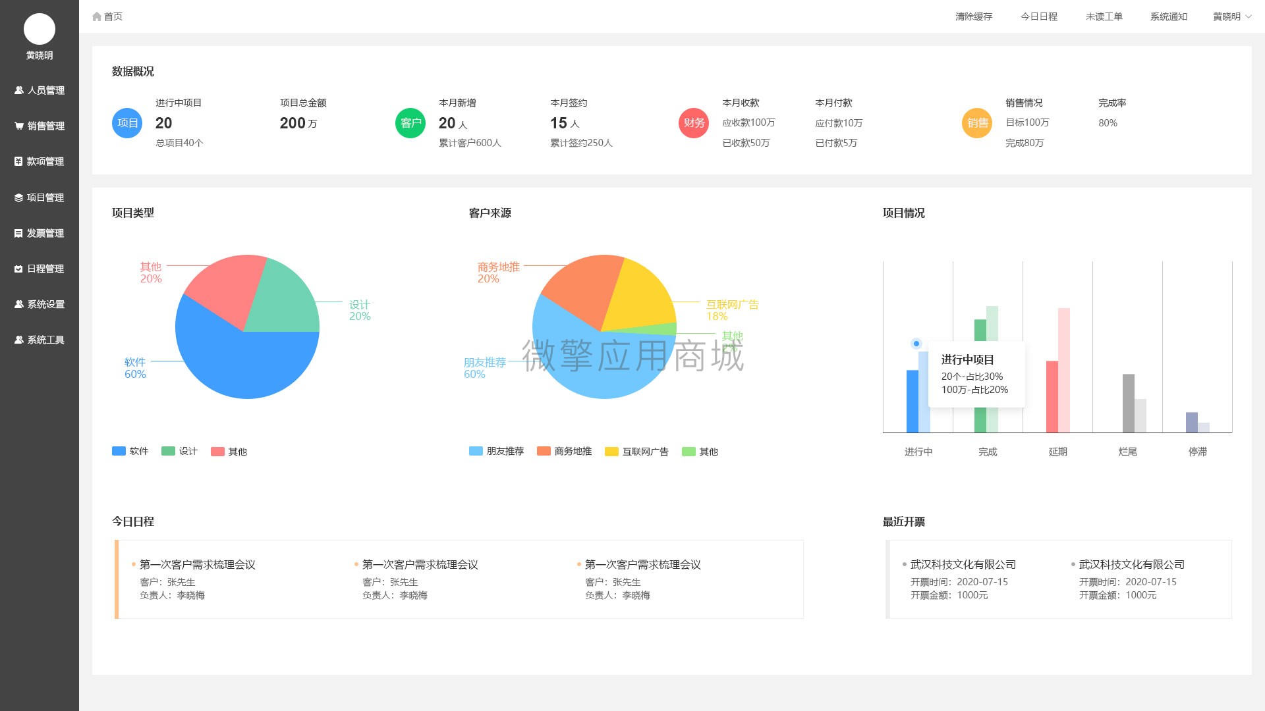Open 项目管理 via its layers icon
Viewport: 1265px width, 711px height.
point(17,197)
